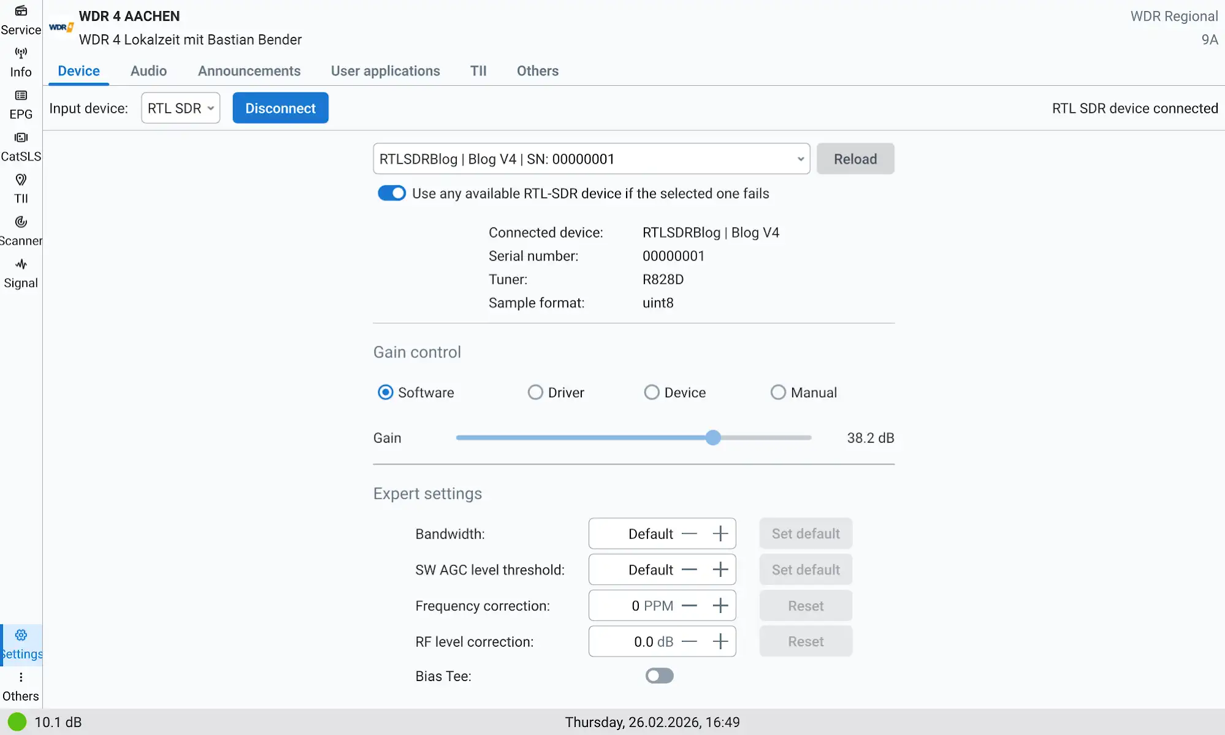Open the EPG program guide icon
This screenshot has height=735, width=1225.
pos(21,96)
